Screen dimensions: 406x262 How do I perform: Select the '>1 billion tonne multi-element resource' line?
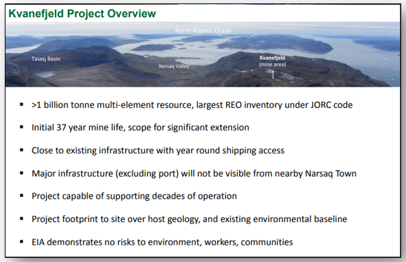pyautogui.click(x=192, y=105)
